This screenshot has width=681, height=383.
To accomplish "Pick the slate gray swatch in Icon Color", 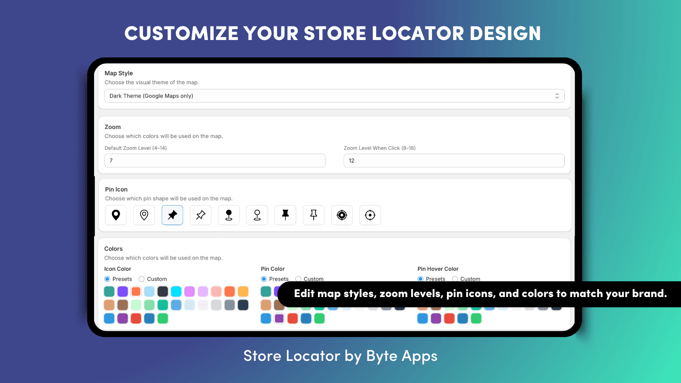I will [x=230, y=305].
